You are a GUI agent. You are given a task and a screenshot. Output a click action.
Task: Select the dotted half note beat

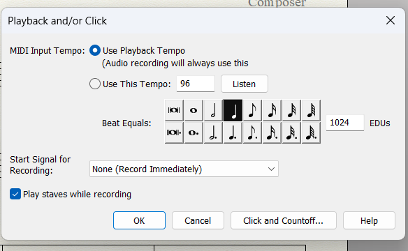pyautogui.click(x=213, y=132)
